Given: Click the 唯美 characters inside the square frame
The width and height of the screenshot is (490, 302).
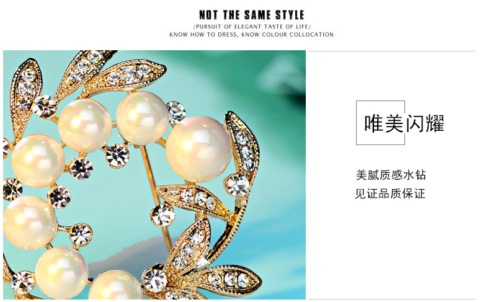Looking at the screenshot, I should [383, 123].
